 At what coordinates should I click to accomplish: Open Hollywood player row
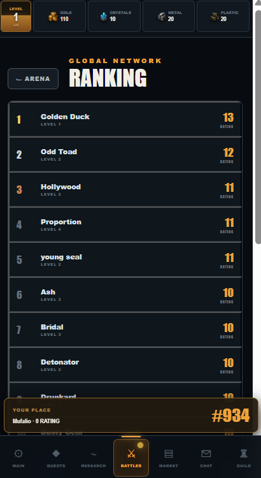[125, 190]
